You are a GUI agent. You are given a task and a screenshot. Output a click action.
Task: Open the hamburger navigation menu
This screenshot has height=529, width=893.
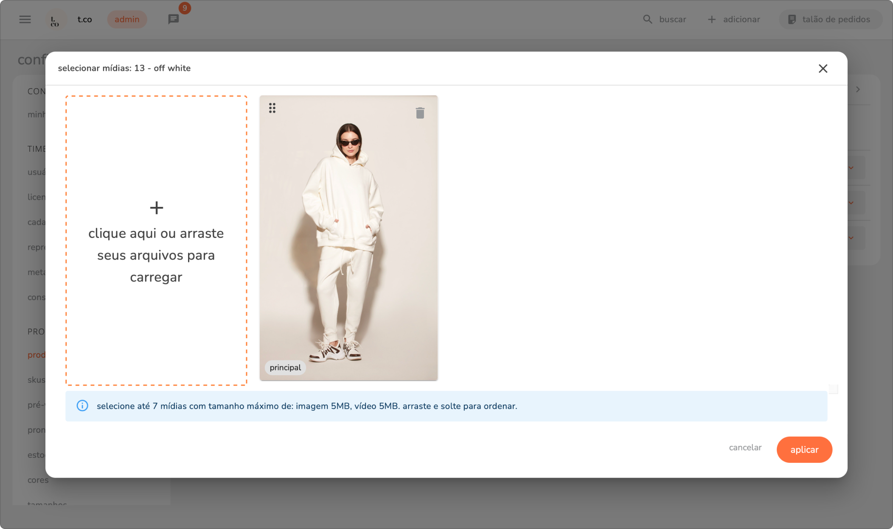25,19
